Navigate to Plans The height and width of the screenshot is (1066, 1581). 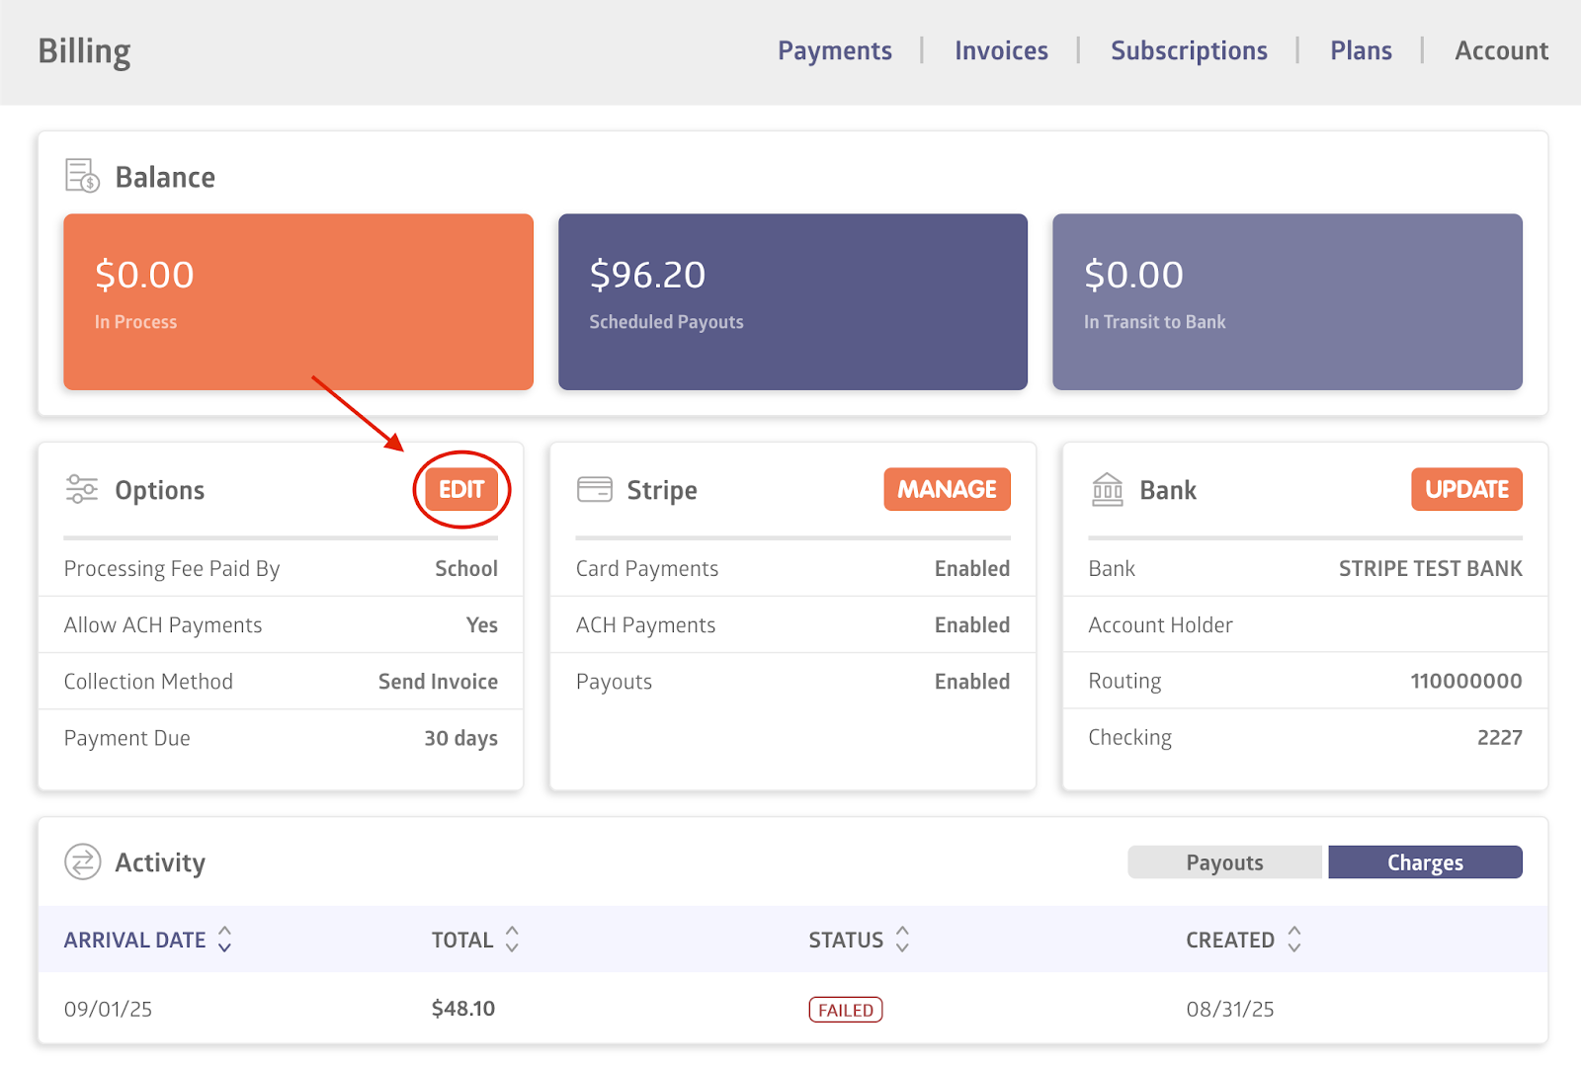[1361, 50]
